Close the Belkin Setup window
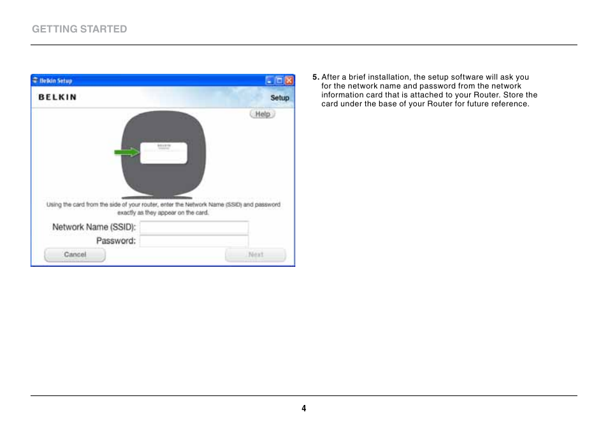 point(289,81)
